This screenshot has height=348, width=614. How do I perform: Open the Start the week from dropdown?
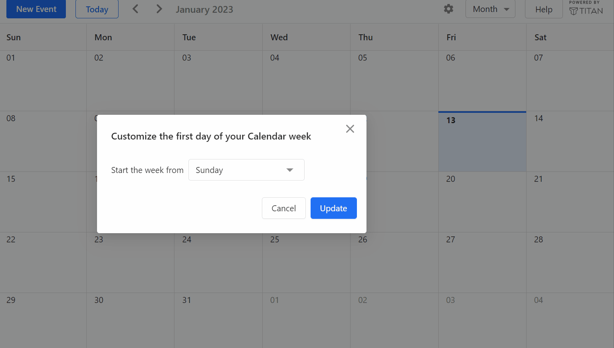pyautogui.click(x=246, y=169)
